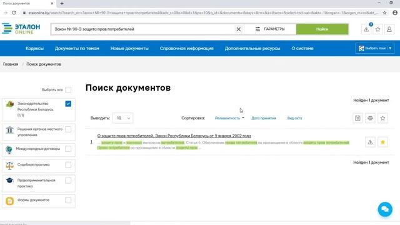
Task: Open Дополнительные ресурсы menu
Action: [252, 49]
